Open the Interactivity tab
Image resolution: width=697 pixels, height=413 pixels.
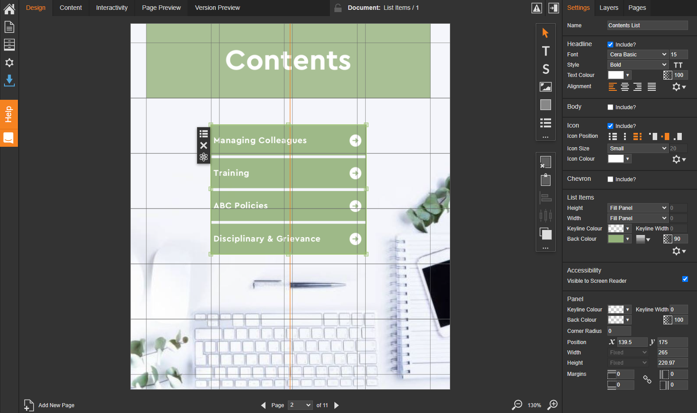click(x=111, y=8)
